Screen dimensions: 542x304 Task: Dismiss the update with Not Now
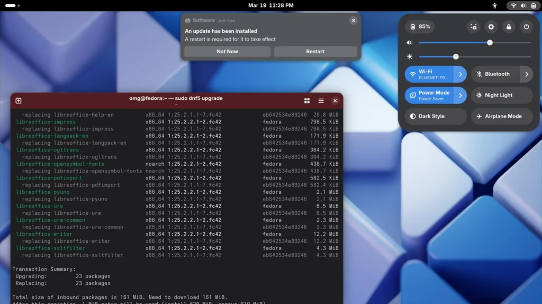pyautogui.click(x=227, y=51)
